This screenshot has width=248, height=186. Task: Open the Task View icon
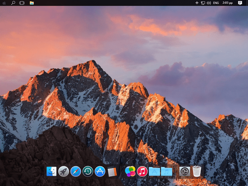[22, 3]
